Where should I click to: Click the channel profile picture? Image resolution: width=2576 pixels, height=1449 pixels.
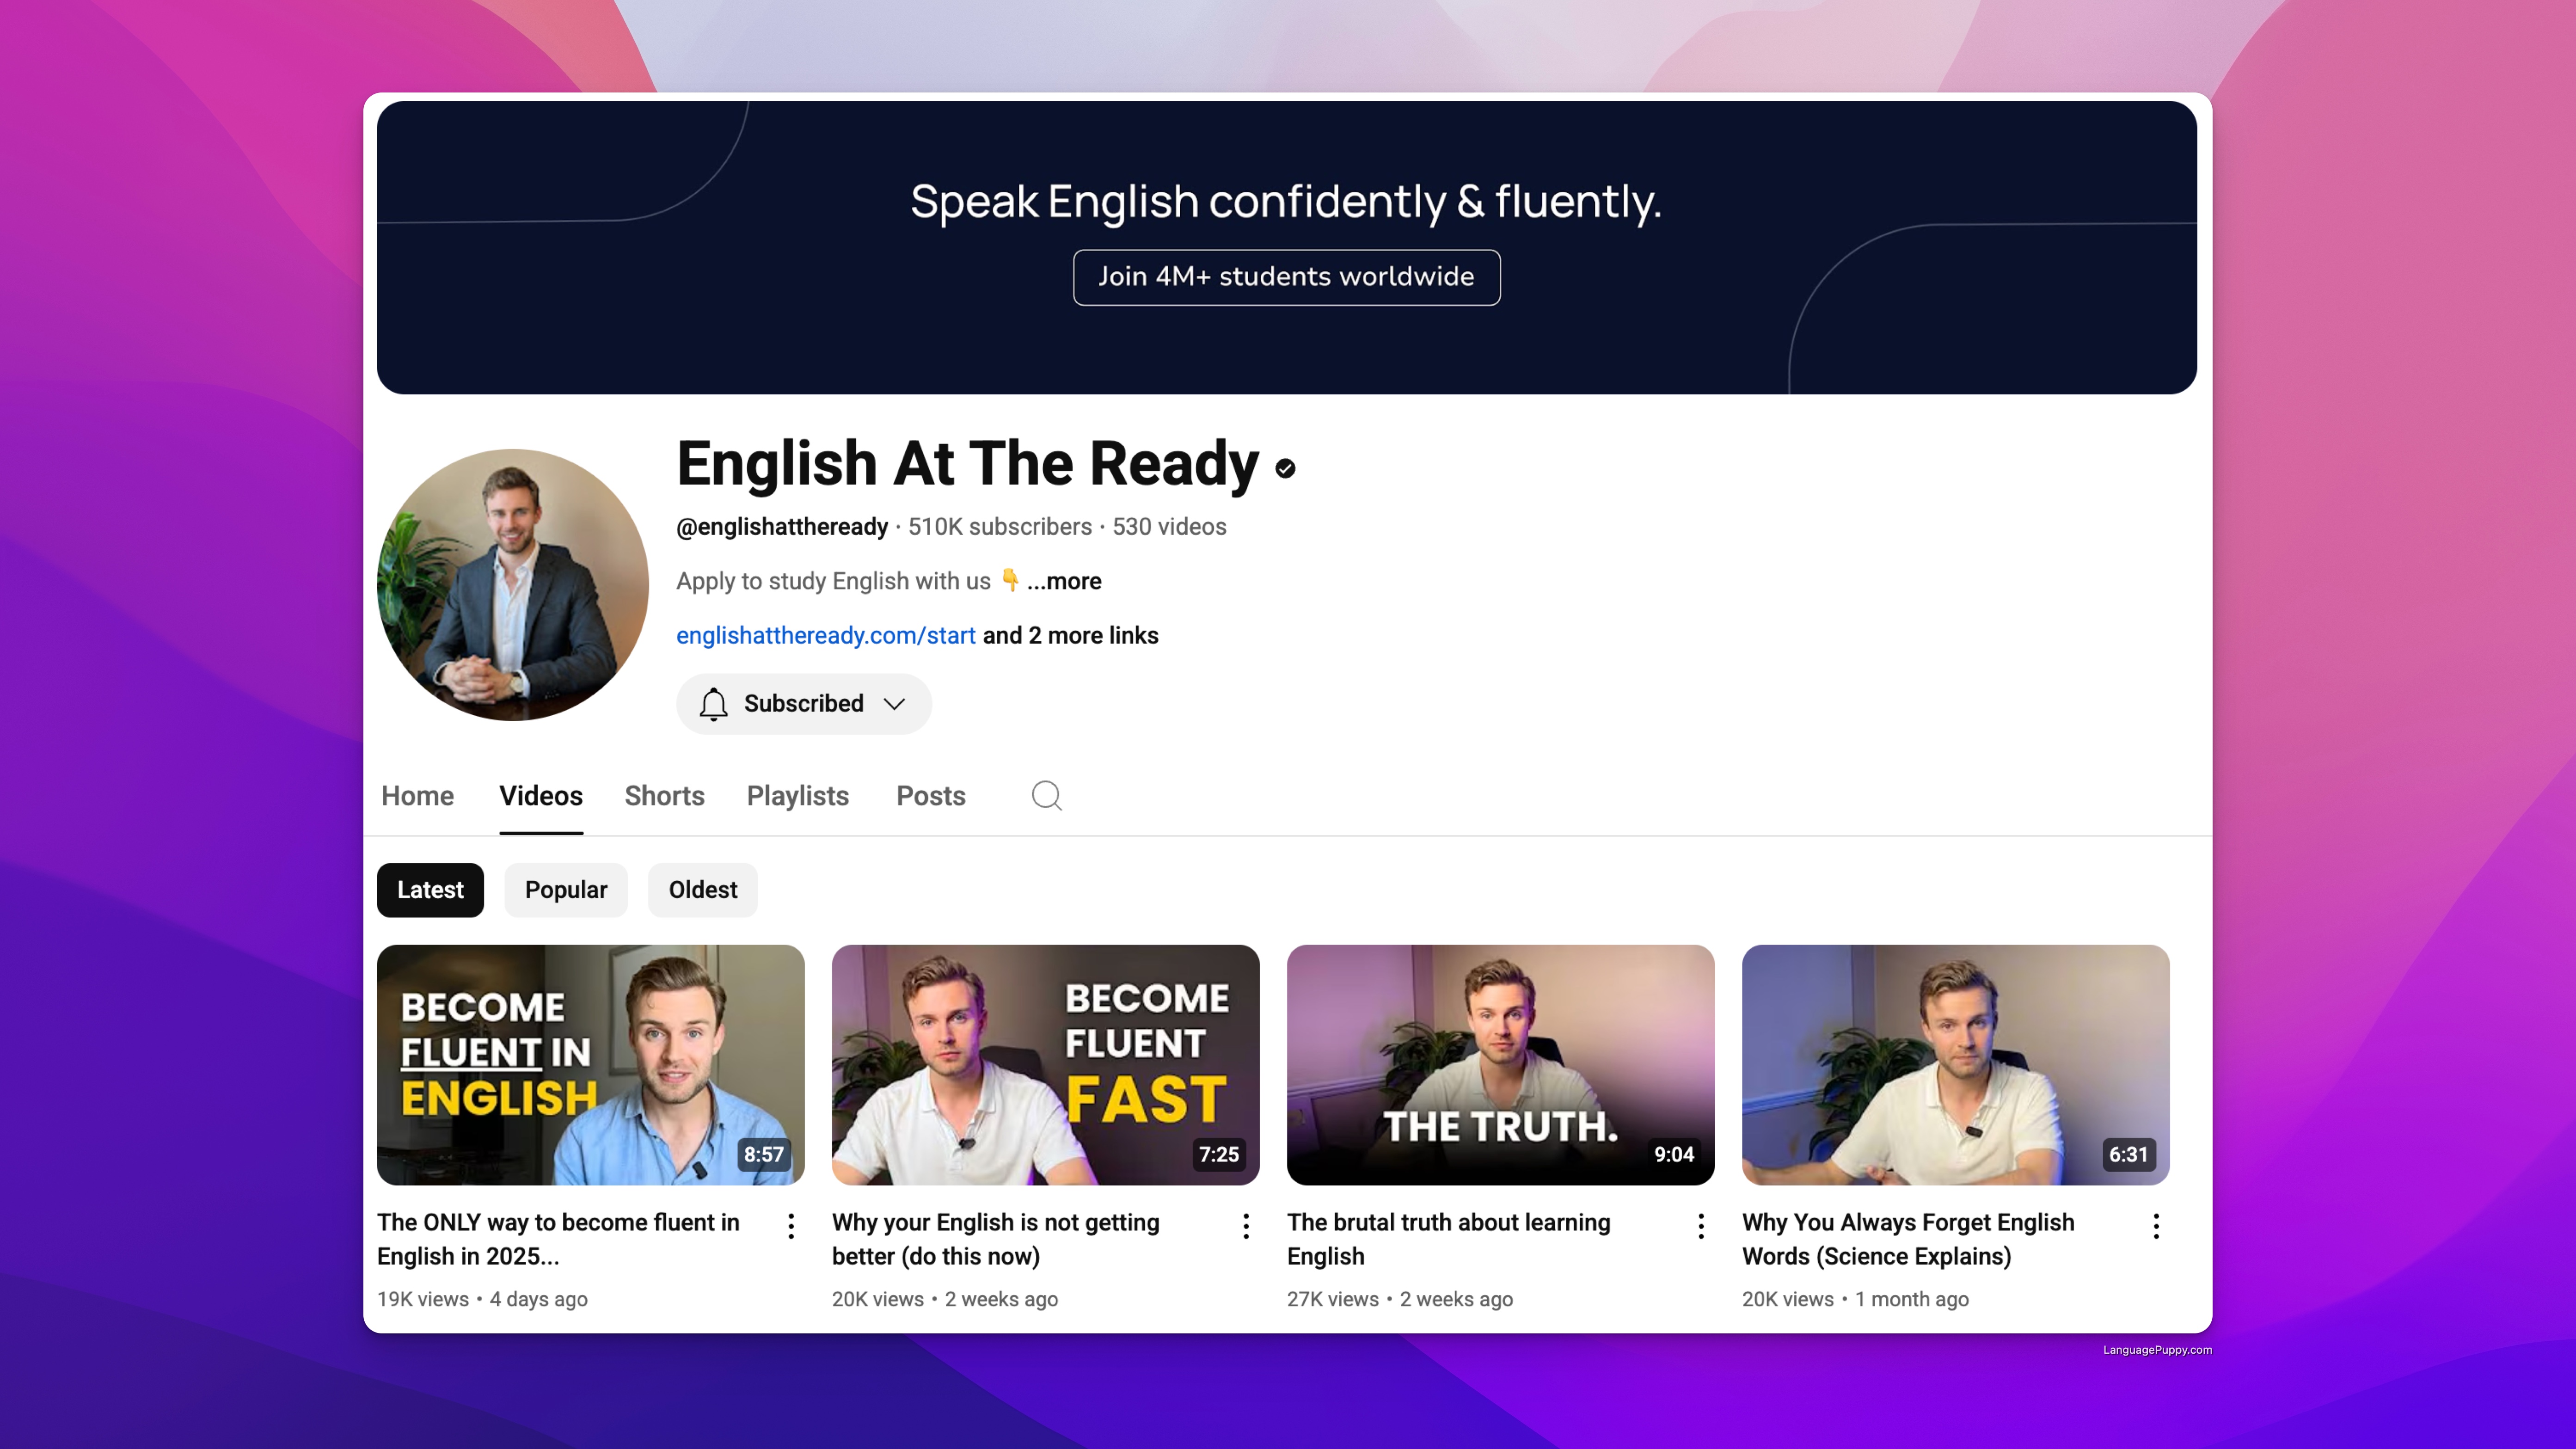(513, 585)
